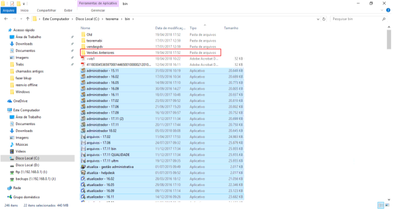Click Este Computador in the address bar
The height and width of the screenshot is (209, 394).
point(56,19)
